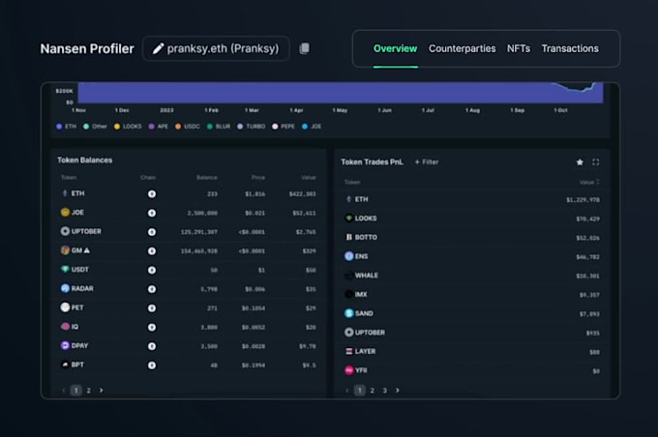Click the YFII token icon in PnL list

(x=348, y=370)
